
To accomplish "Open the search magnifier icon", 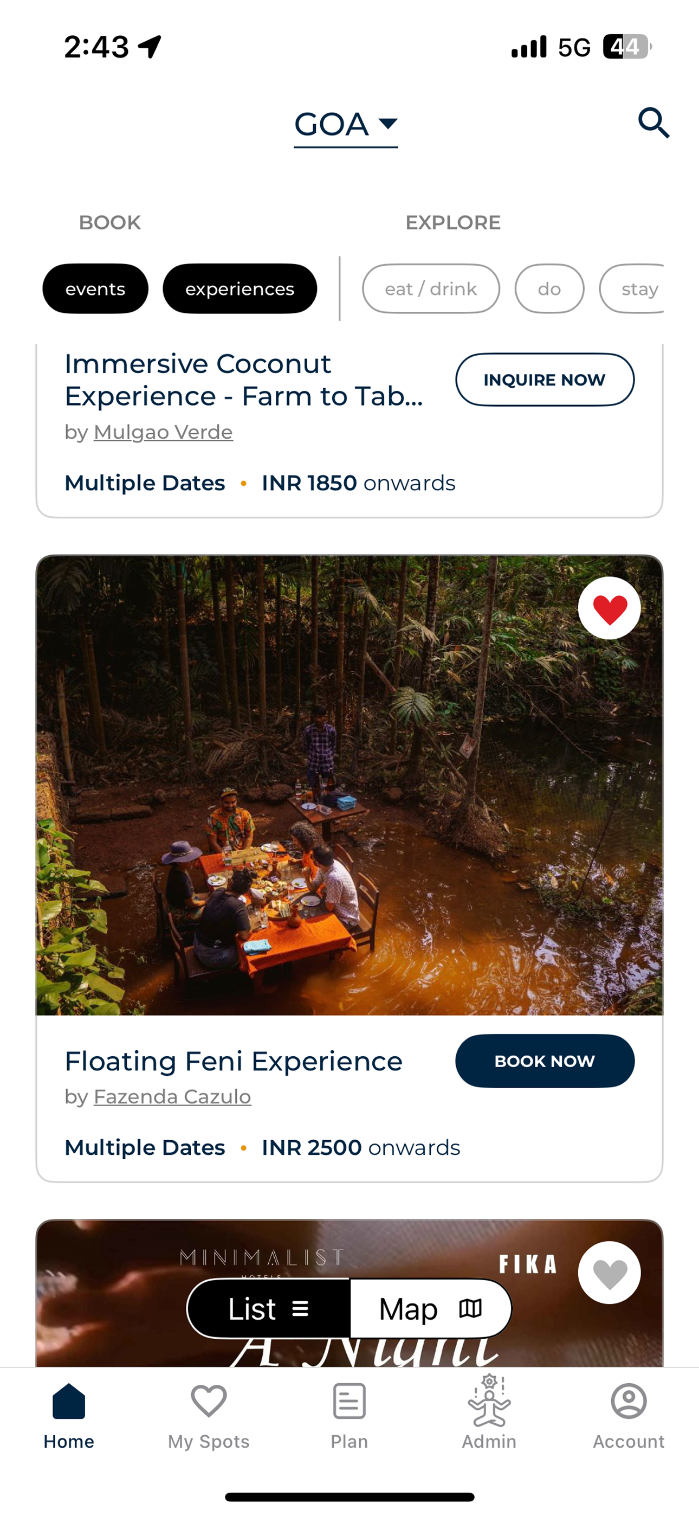I will 653,123.
